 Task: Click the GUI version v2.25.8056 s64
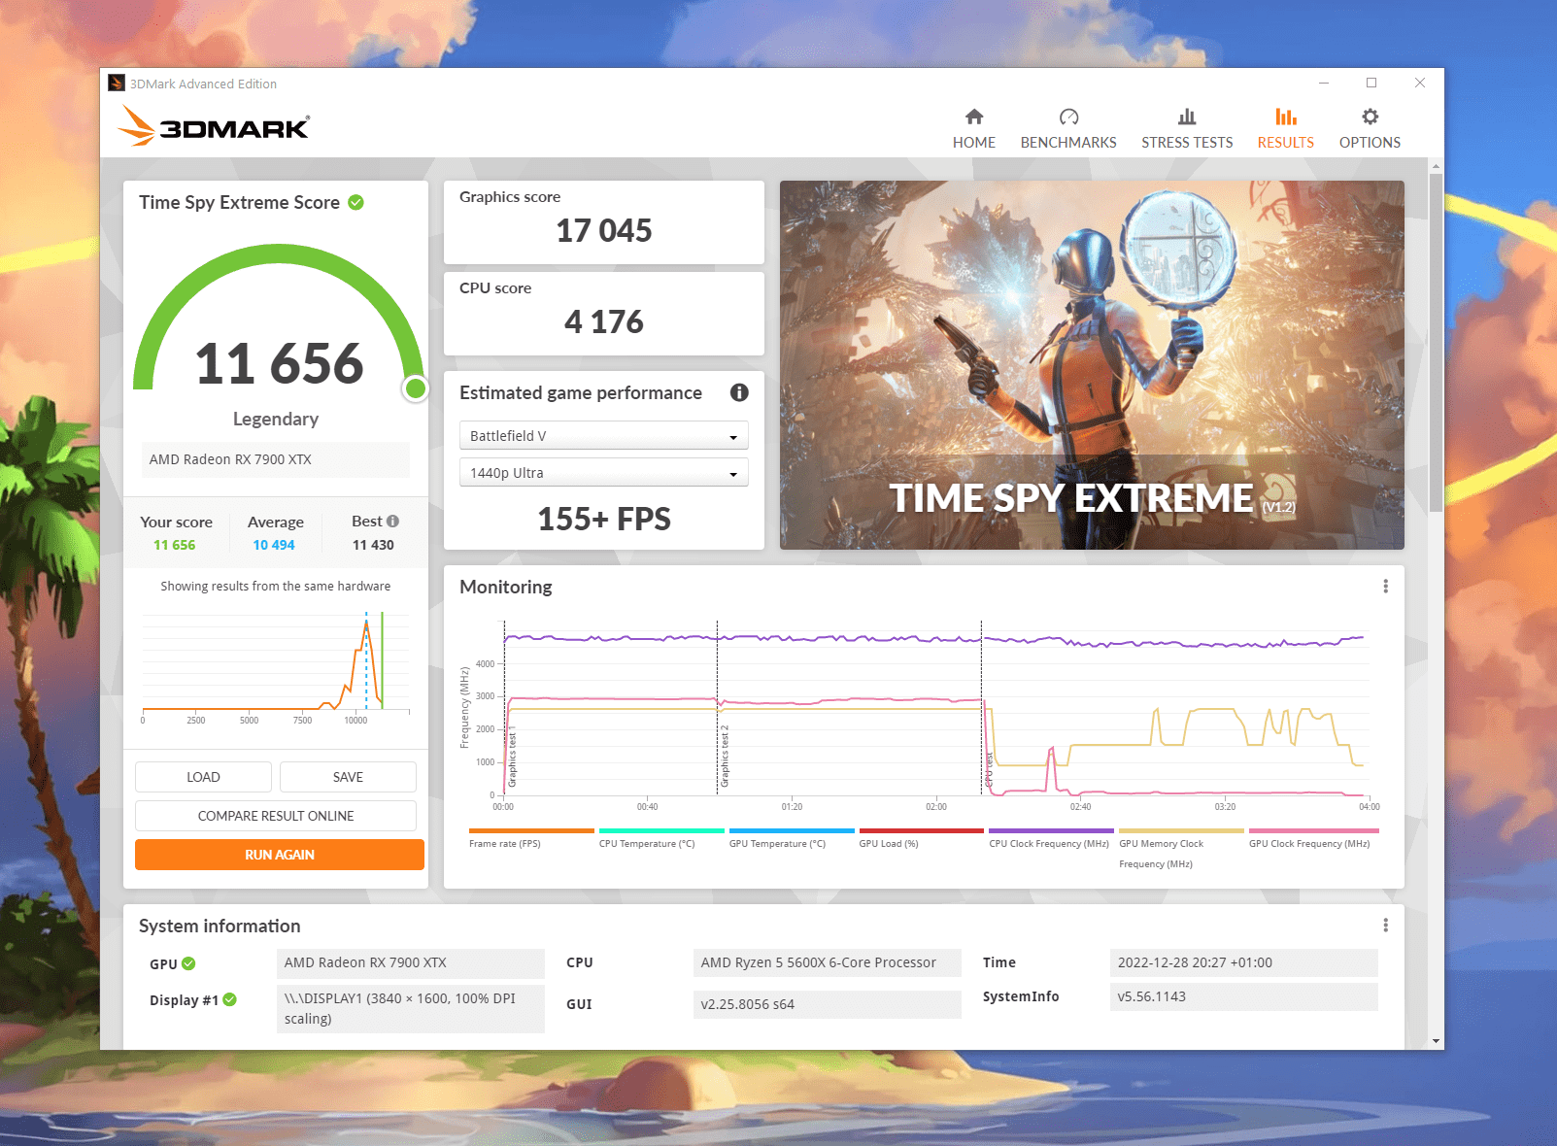click(x=827, y=1004)
